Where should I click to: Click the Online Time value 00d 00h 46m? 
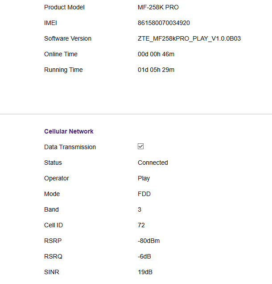(x=156, y=54)
